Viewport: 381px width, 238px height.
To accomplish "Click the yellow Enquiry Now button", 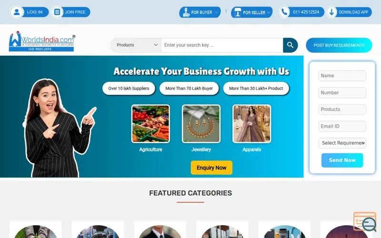I will 211,168.
